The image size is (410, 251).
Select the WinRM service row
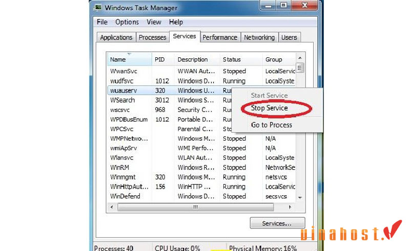tap(201, 168)
